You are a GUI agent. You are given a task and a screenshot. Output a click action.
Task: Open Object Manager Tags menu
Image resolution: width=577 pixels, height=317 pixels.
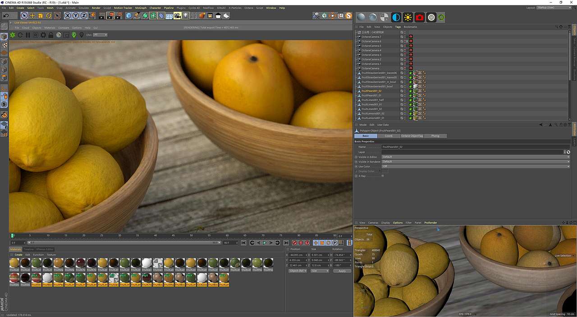[398, 27]
